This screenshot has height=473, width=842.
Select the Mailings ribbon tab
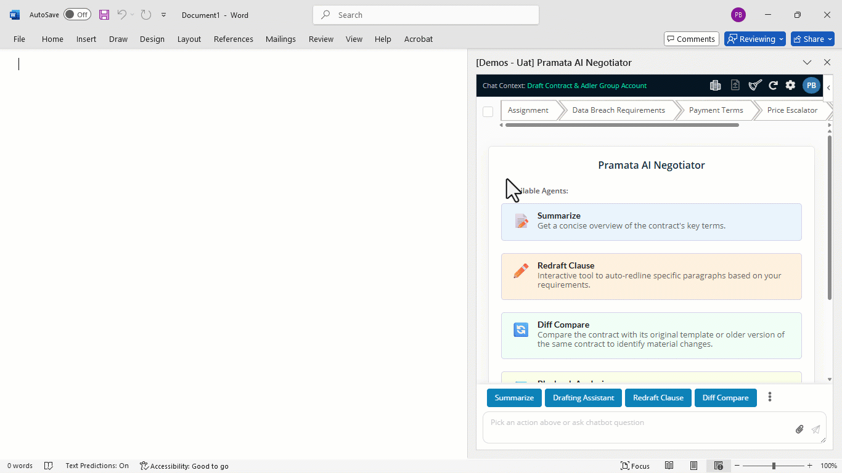[x=280, y=39]
